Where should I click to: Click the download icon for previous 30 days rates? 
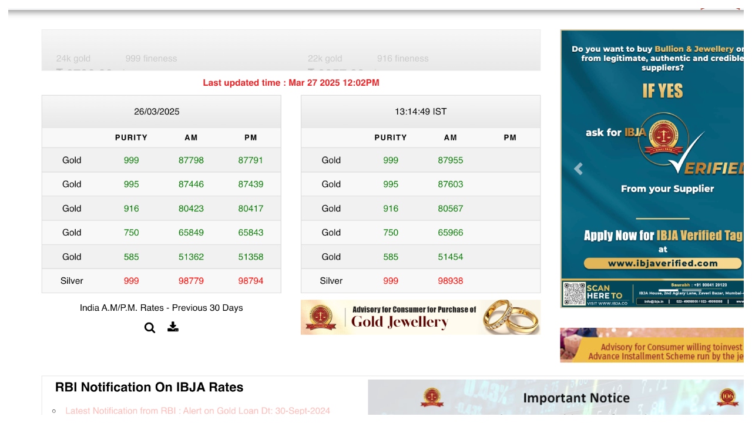173,327
